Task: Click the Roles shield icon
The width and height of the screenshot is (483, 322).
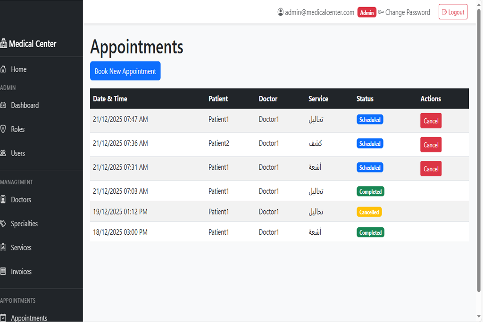Action: [x=3, y=129]
